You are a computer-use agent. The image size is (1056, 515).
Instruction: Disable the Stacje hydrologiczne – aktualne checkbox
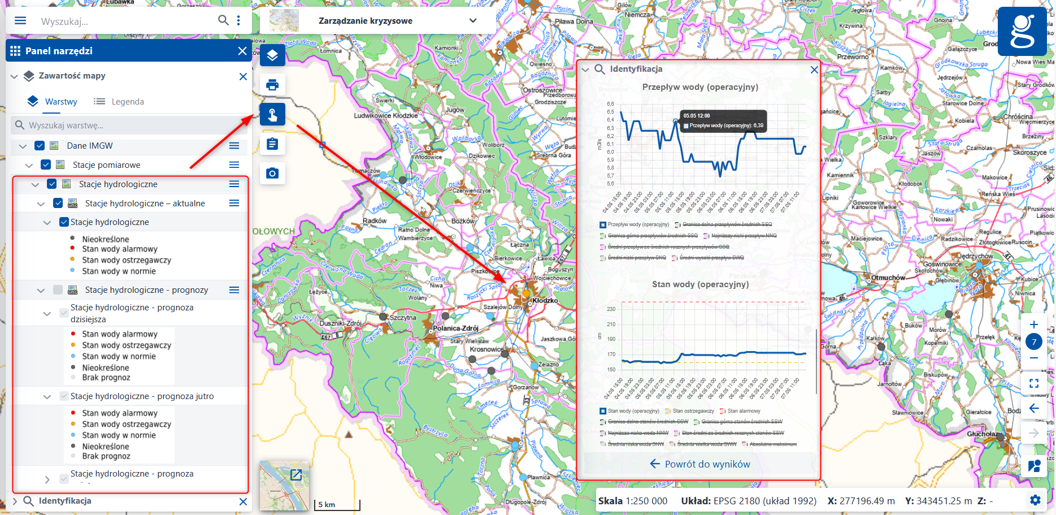click(58, 203)
